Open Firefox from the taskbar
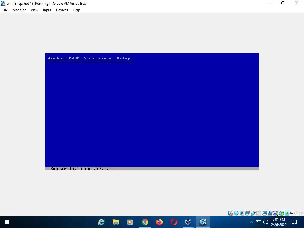 point(159,222)
